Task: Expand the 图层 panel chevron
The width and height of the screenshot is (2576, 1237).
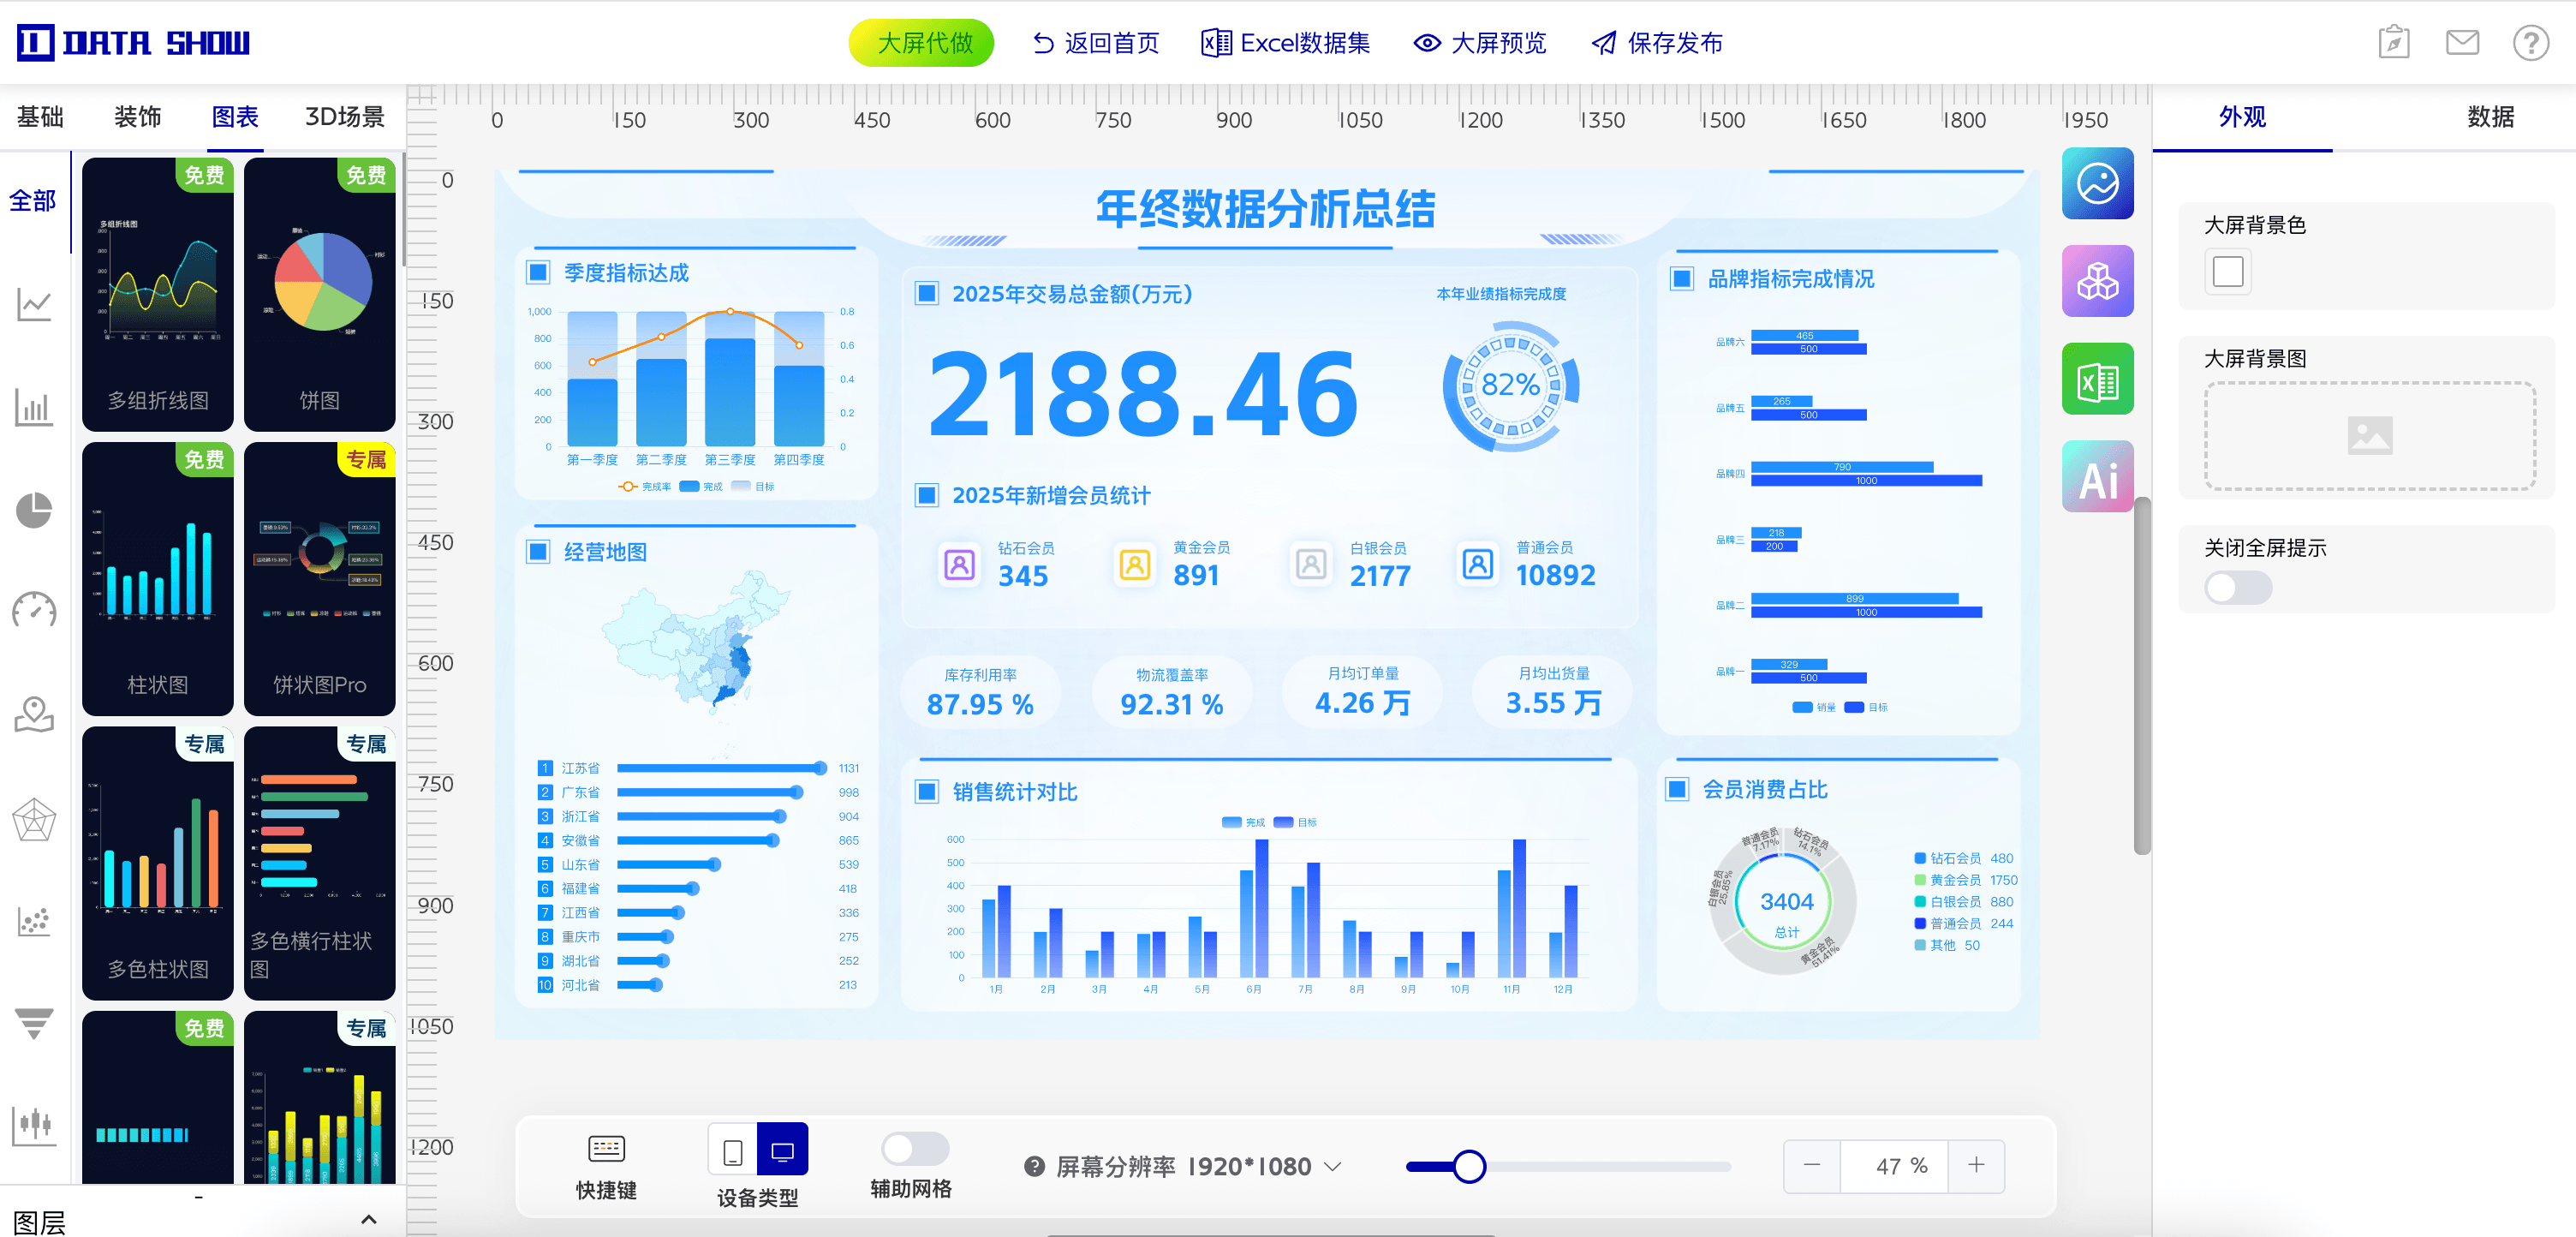Action: click(x=368, y=1219)
